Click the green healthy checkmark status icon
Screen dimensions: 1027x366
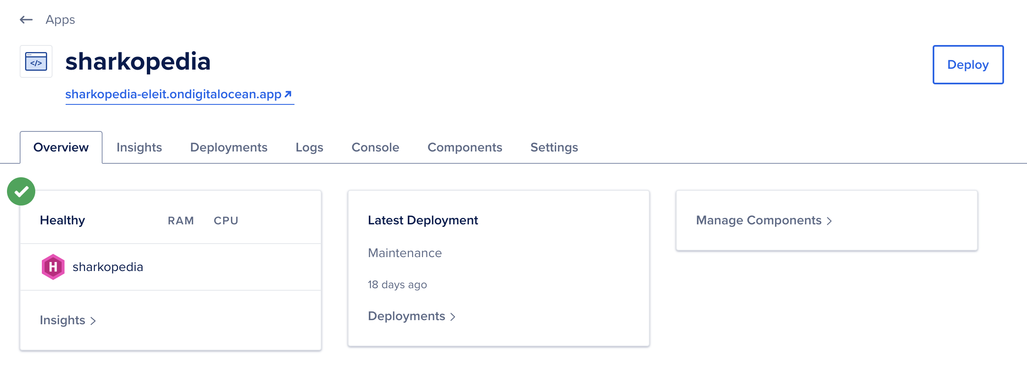[x=21, y=191]
